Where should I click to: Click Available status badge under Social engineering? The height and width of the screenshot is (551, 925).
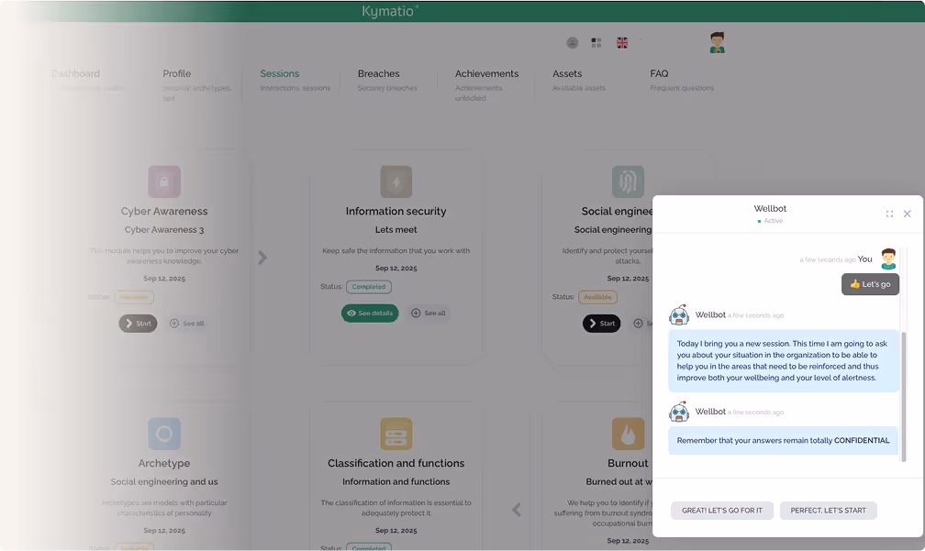597,297
